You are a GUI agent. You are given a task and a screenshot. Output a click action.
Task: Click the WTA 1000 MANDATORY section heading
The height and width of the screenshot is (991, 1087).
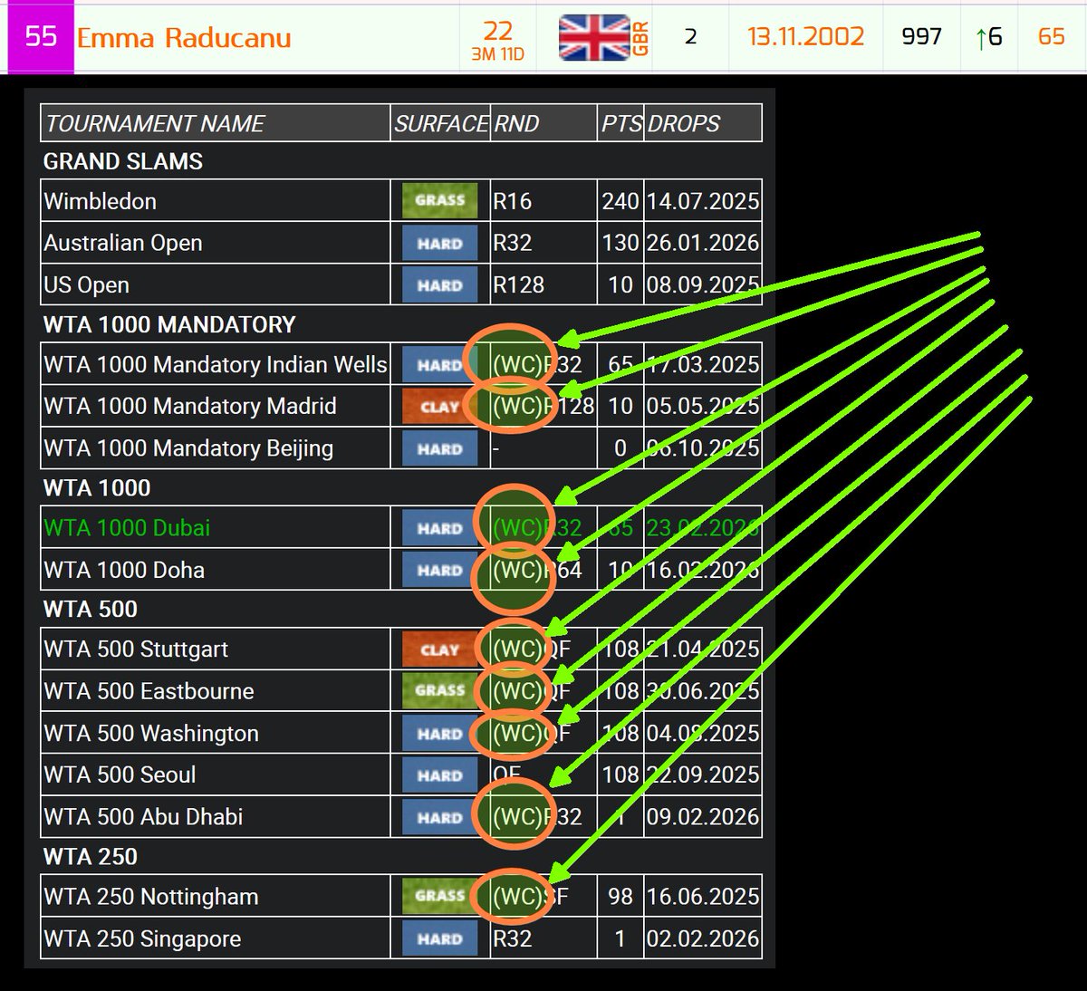(169, 324)
